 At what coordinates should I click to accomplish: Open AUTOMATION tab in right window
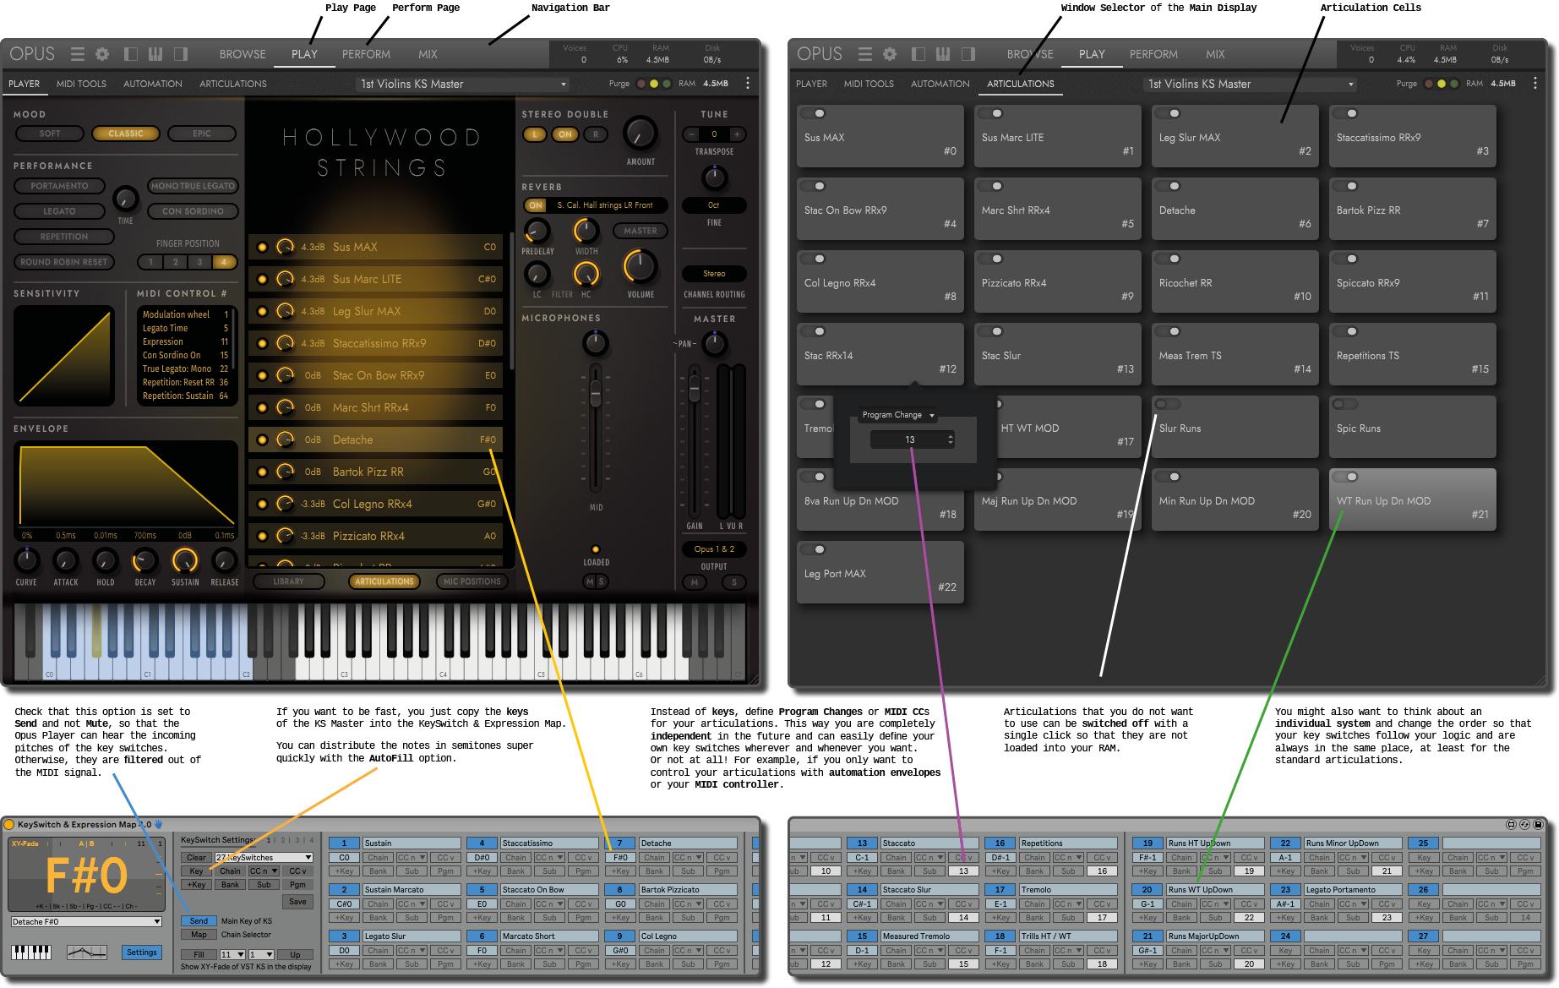point(940,84)
